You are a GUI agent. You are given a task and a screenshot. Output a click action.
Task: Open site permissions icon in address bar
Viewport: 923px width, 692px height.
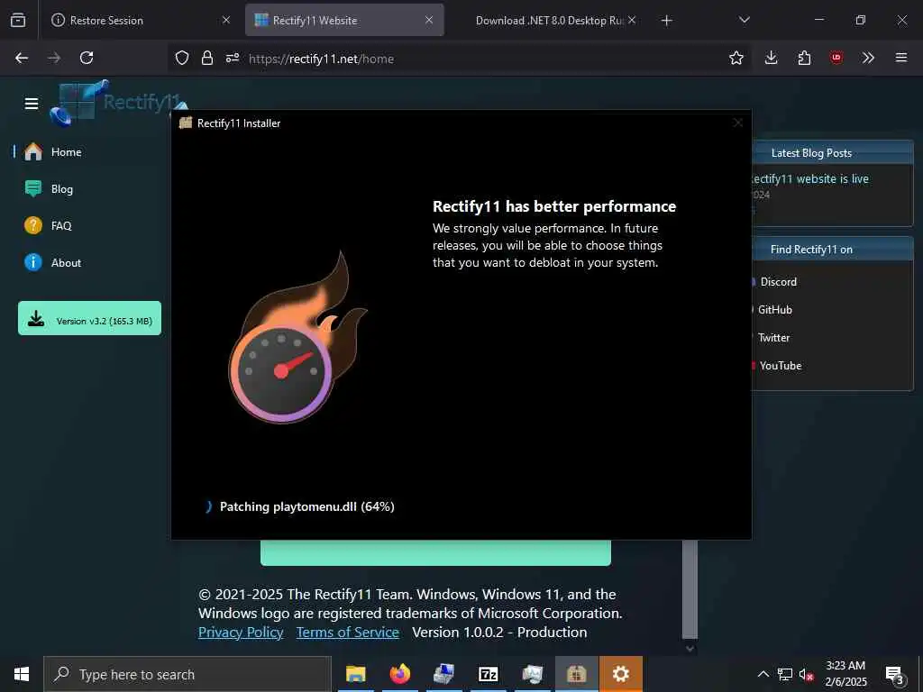pos(233,58)
